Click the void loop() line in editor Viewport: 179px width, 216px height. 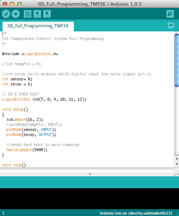[14, 165]
